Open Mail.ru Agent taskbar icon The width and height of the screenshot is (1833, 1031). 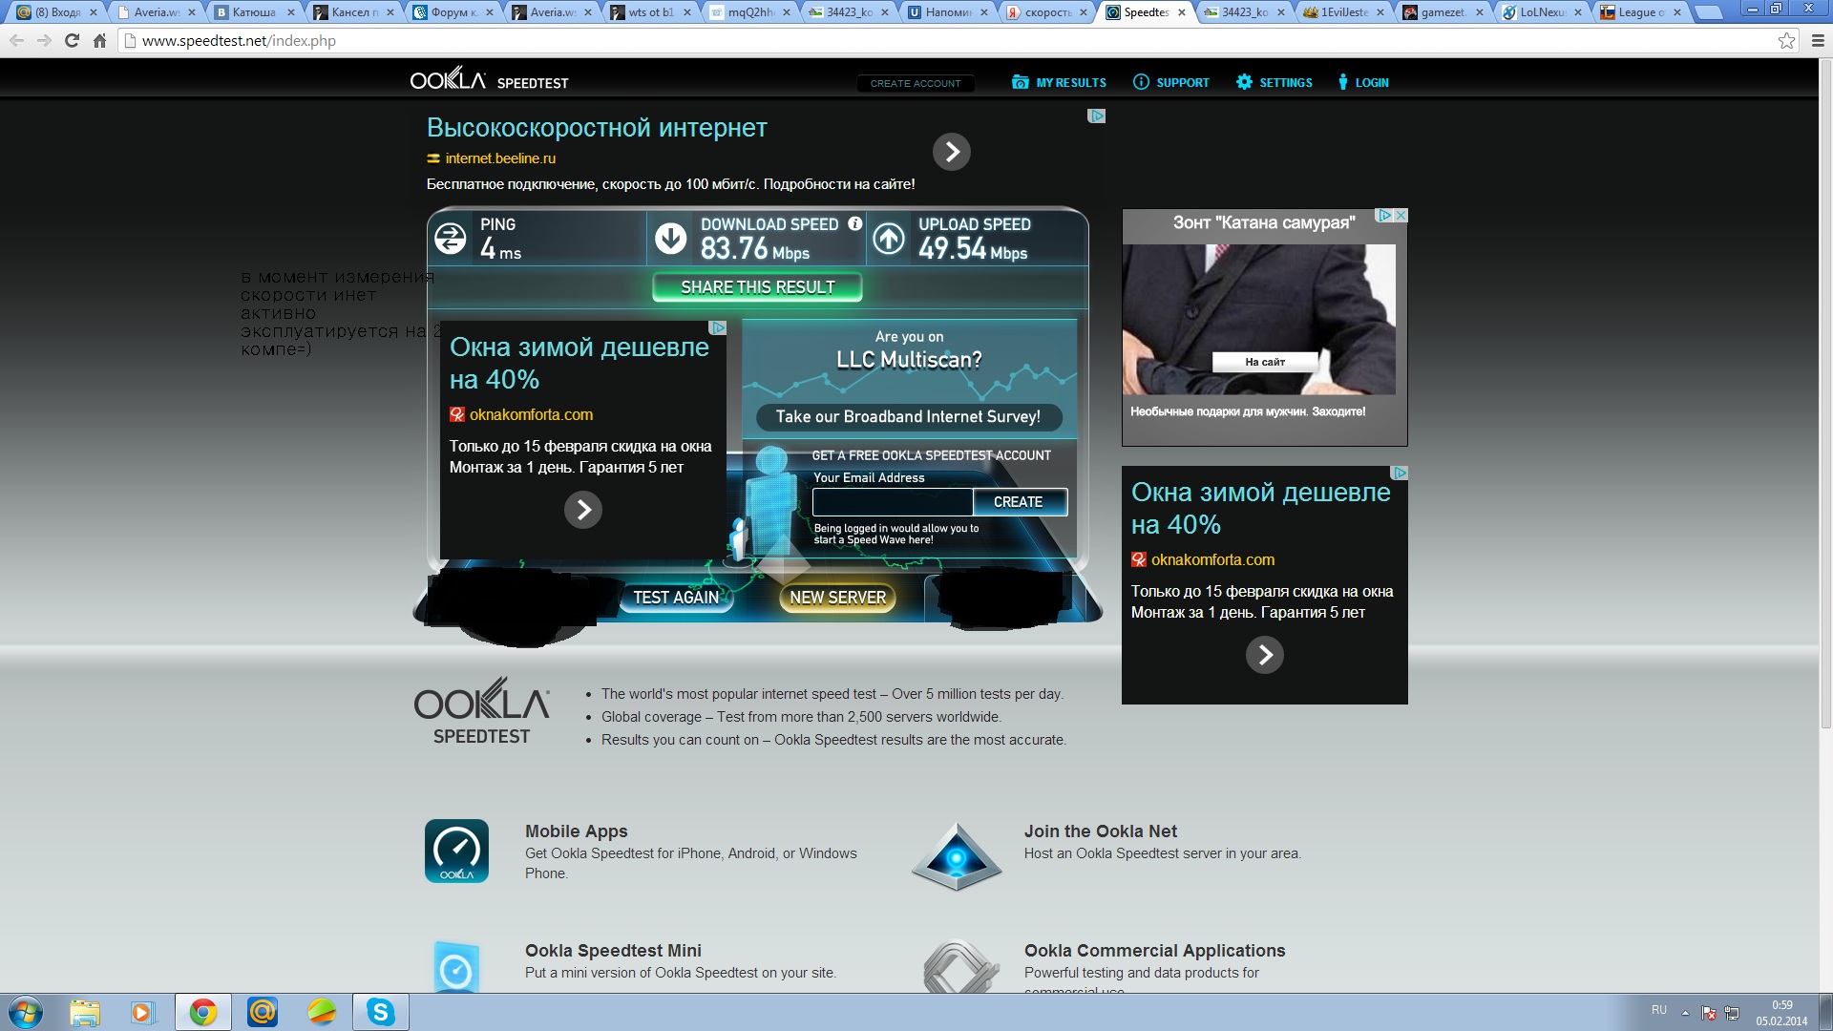coord(263,1012)
